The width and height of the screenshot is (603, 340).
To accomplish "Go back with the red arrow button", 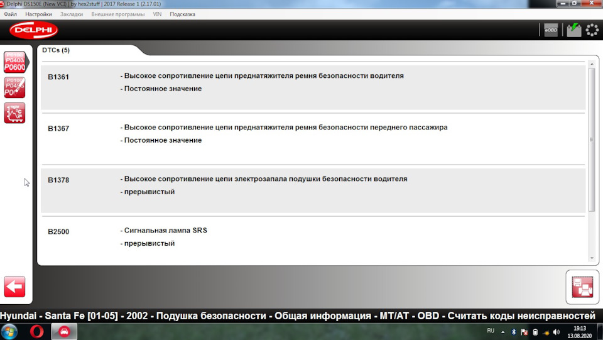I will [x=14, y=287].
